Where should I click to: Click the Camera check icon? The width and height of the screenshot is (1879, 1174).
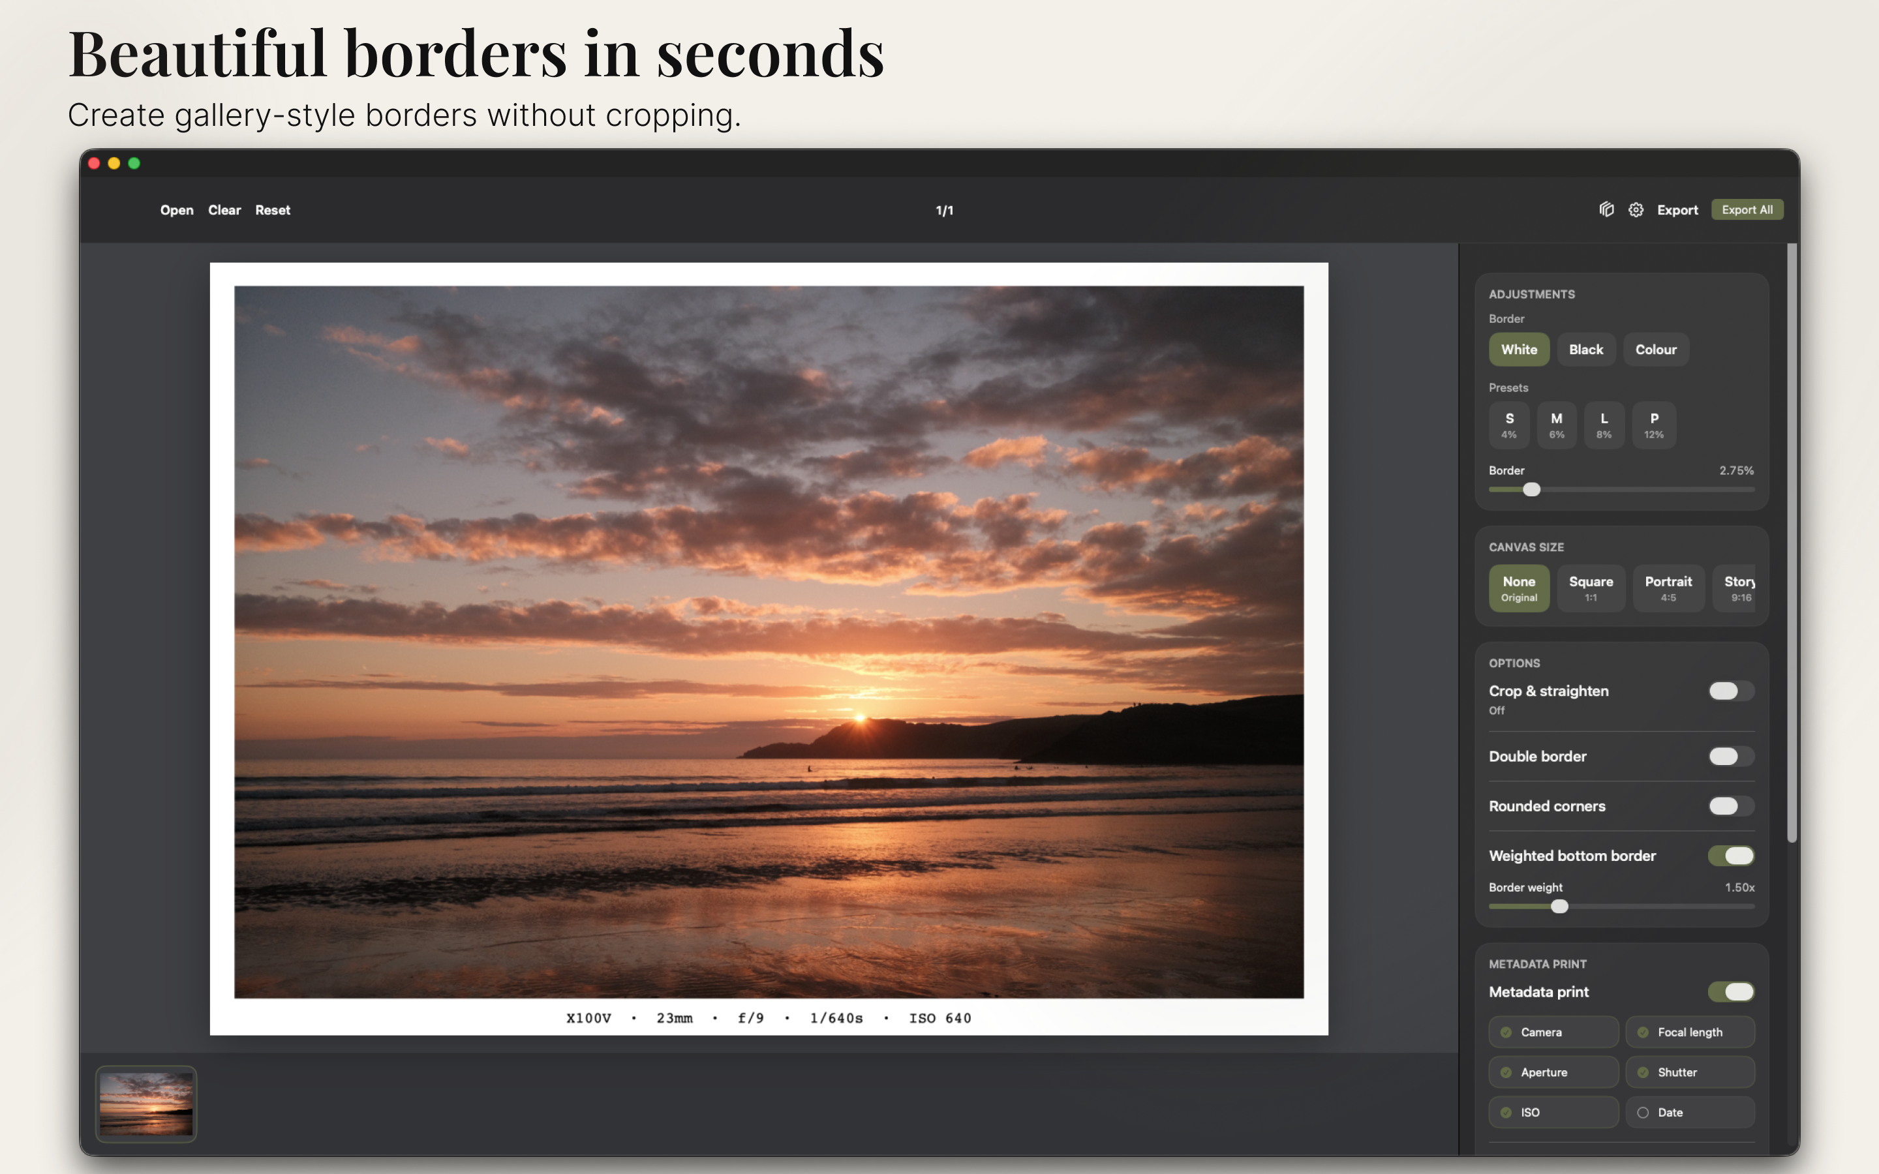click(x=1506, y=1032)
